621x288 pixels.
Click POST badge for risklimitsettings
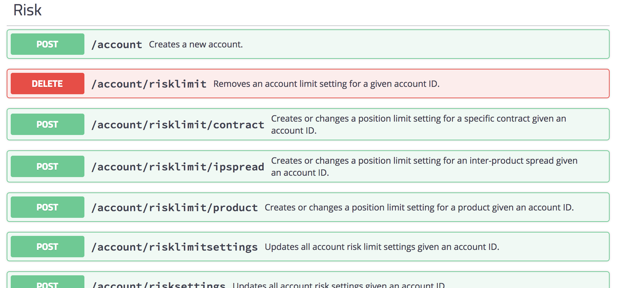point(48,247)
